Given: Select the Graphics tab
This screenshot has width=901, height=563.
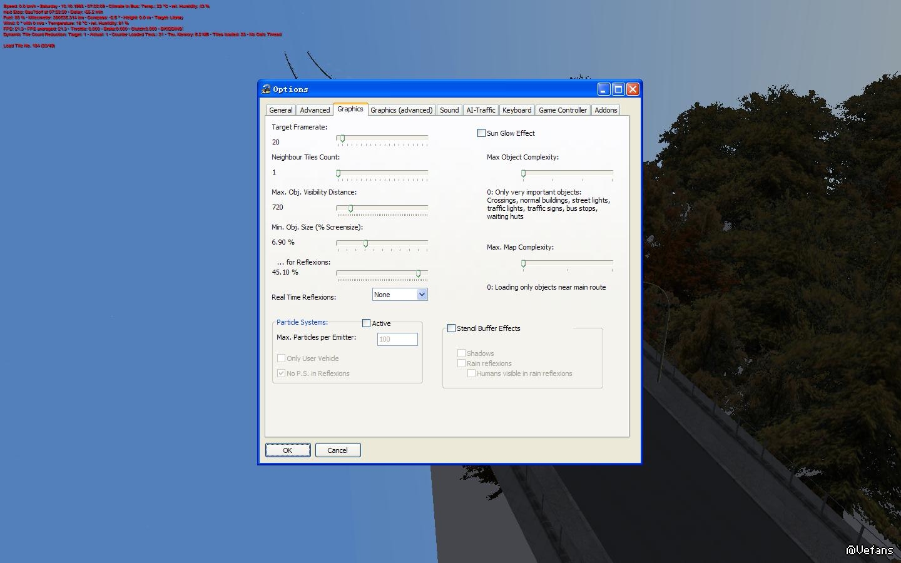Looking at the screenshot, I should [x=350, y=109].
